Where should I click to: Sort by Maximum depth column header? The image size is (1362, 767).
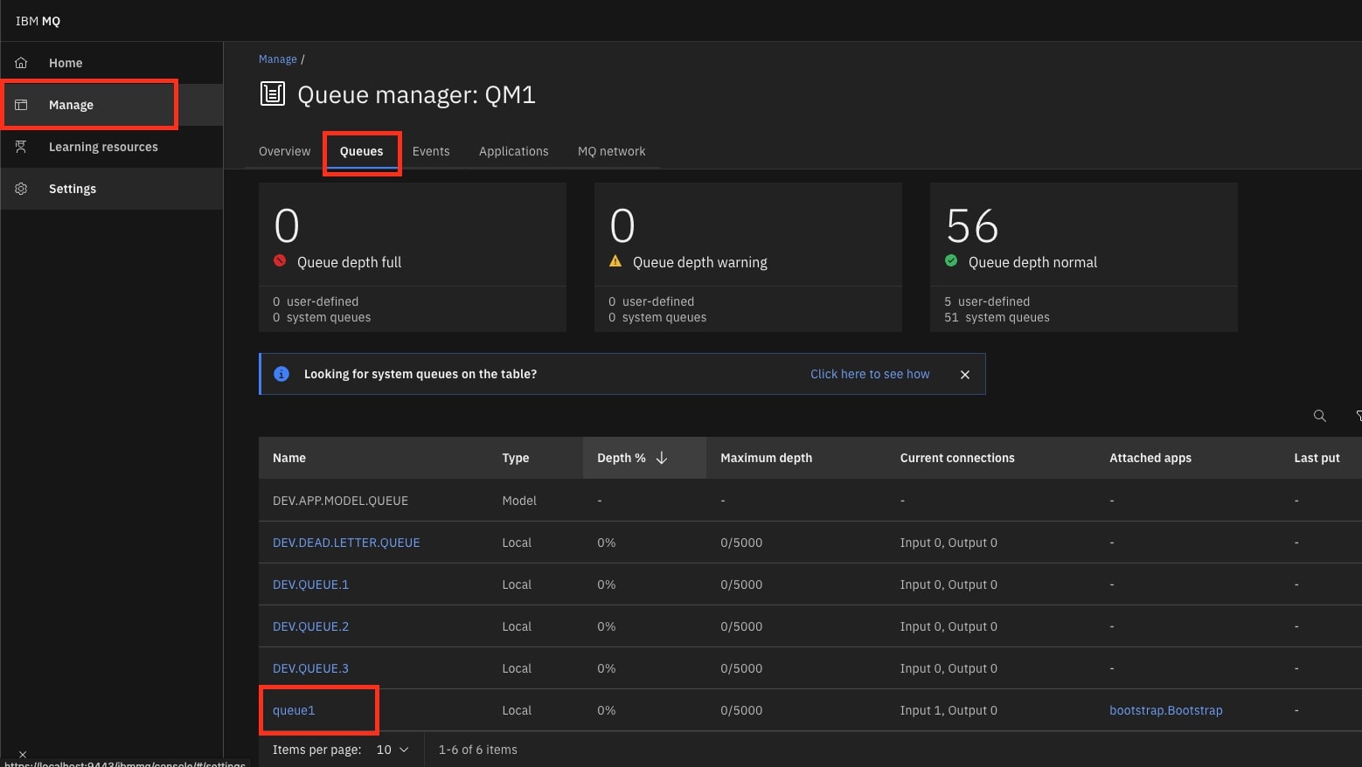(766, 458)
